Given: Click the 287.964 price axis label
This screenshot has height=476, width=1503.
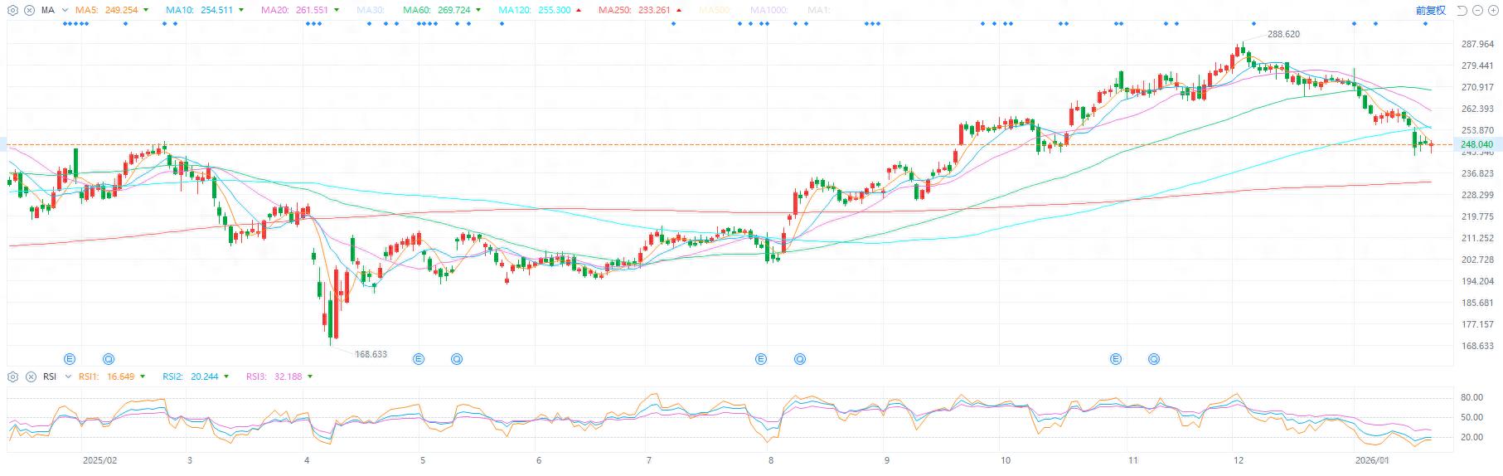Looking at the screenshot, I should point(1477,45).
